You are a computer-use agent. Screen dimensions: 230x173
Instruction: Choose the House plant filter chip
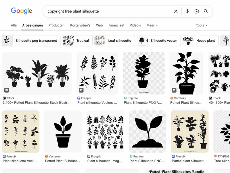coord(201,41)
